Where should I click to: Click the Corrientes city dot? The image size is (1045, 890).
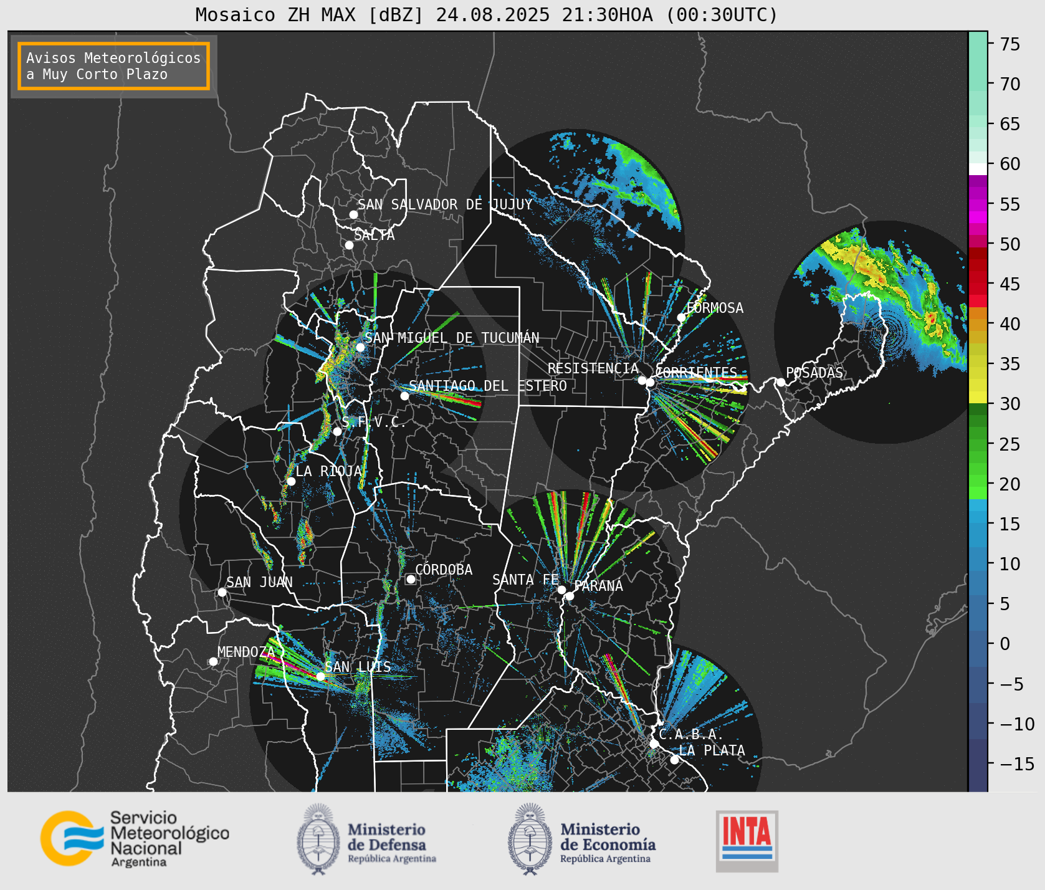click(x=650, y=382)
